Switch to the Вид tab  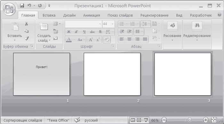pos(179,15)
